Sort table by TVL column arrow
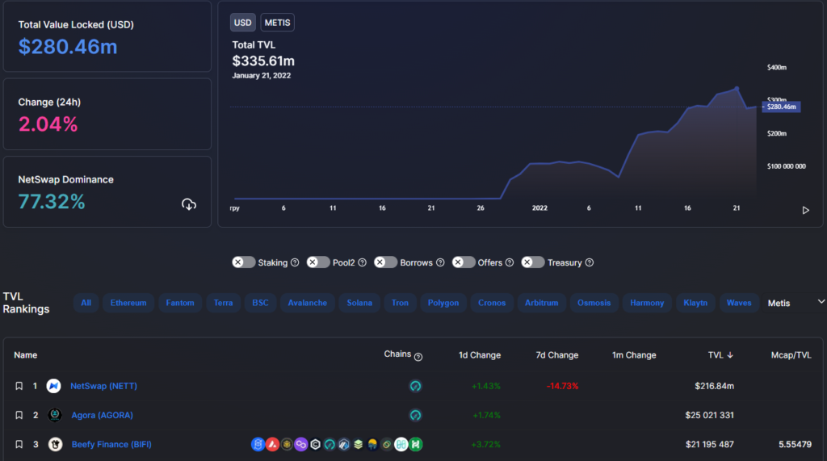Viewport: 827px width, 461px height. pyautogui.click(x=730, y=355)
